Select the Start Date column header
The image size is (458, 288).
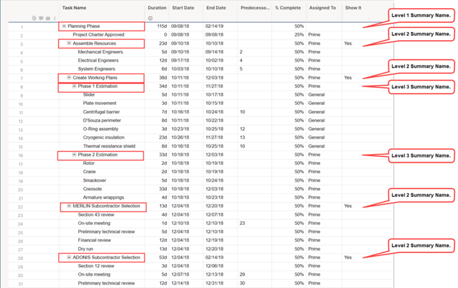183,8
